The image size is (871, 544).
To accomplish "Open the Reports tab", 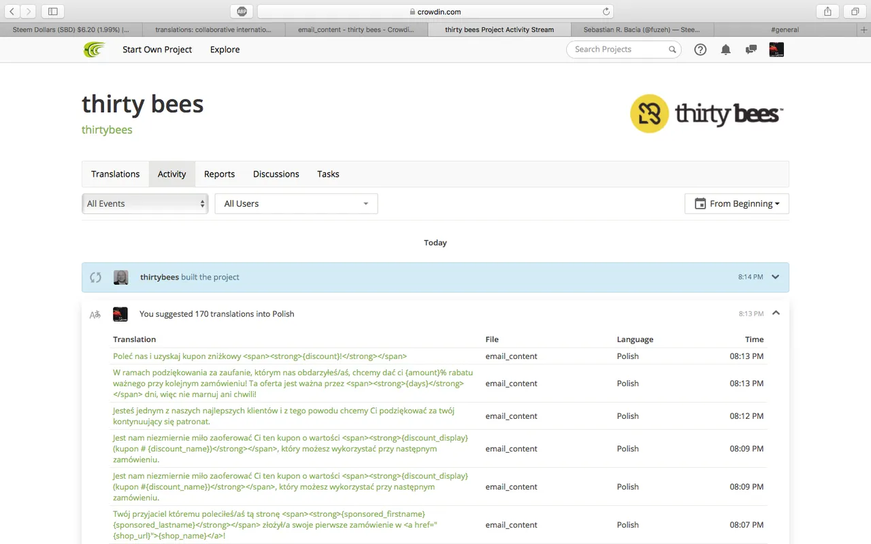I will pyautogui.click(x=219, y=174).
